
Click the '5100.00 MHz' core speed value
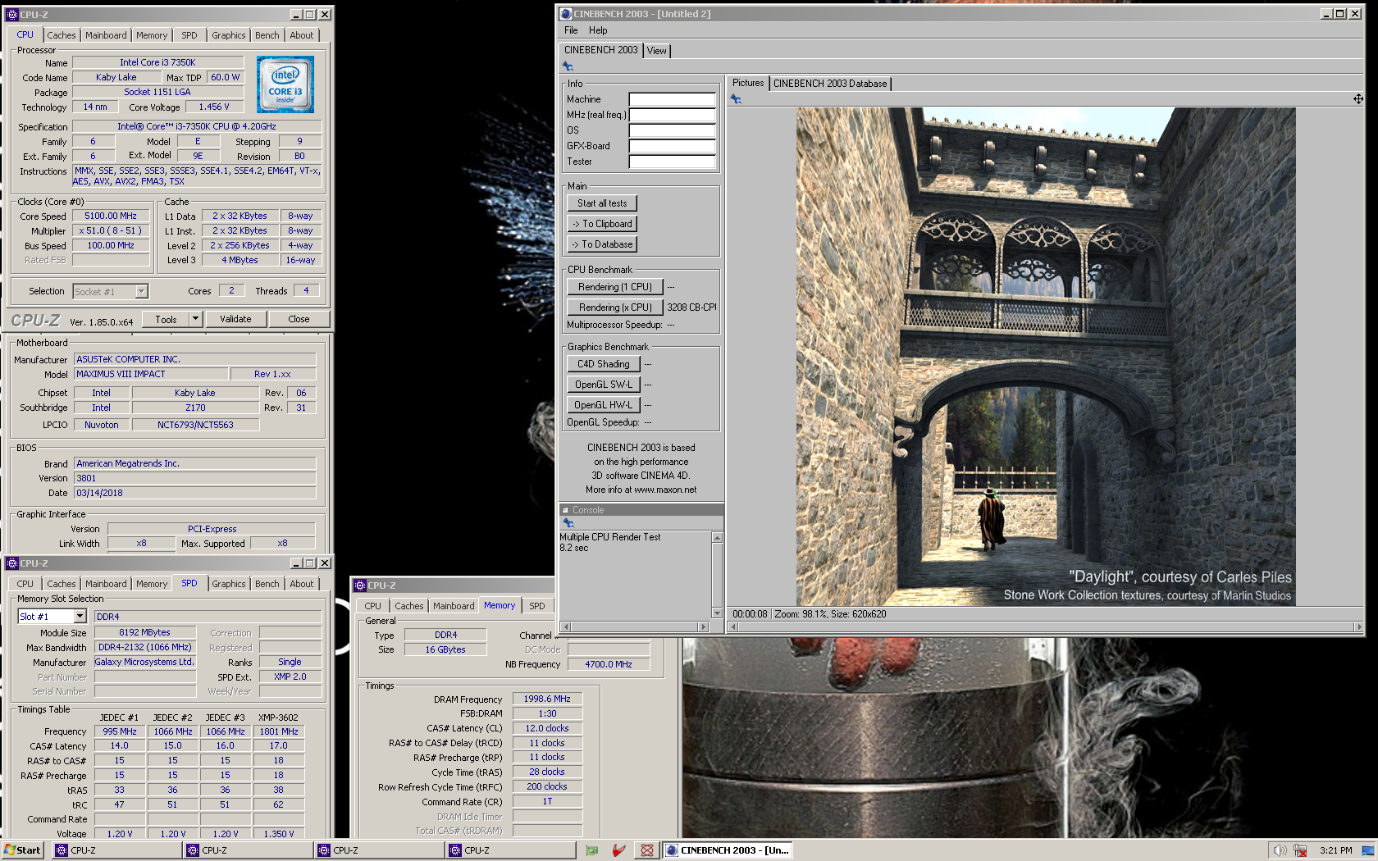click(111, 216)
